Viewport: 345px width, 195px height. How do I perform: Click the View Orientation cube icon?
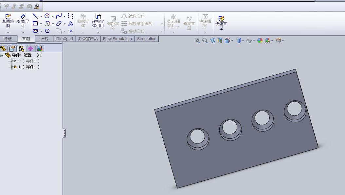pyautogui.click(x=227, y=40)
